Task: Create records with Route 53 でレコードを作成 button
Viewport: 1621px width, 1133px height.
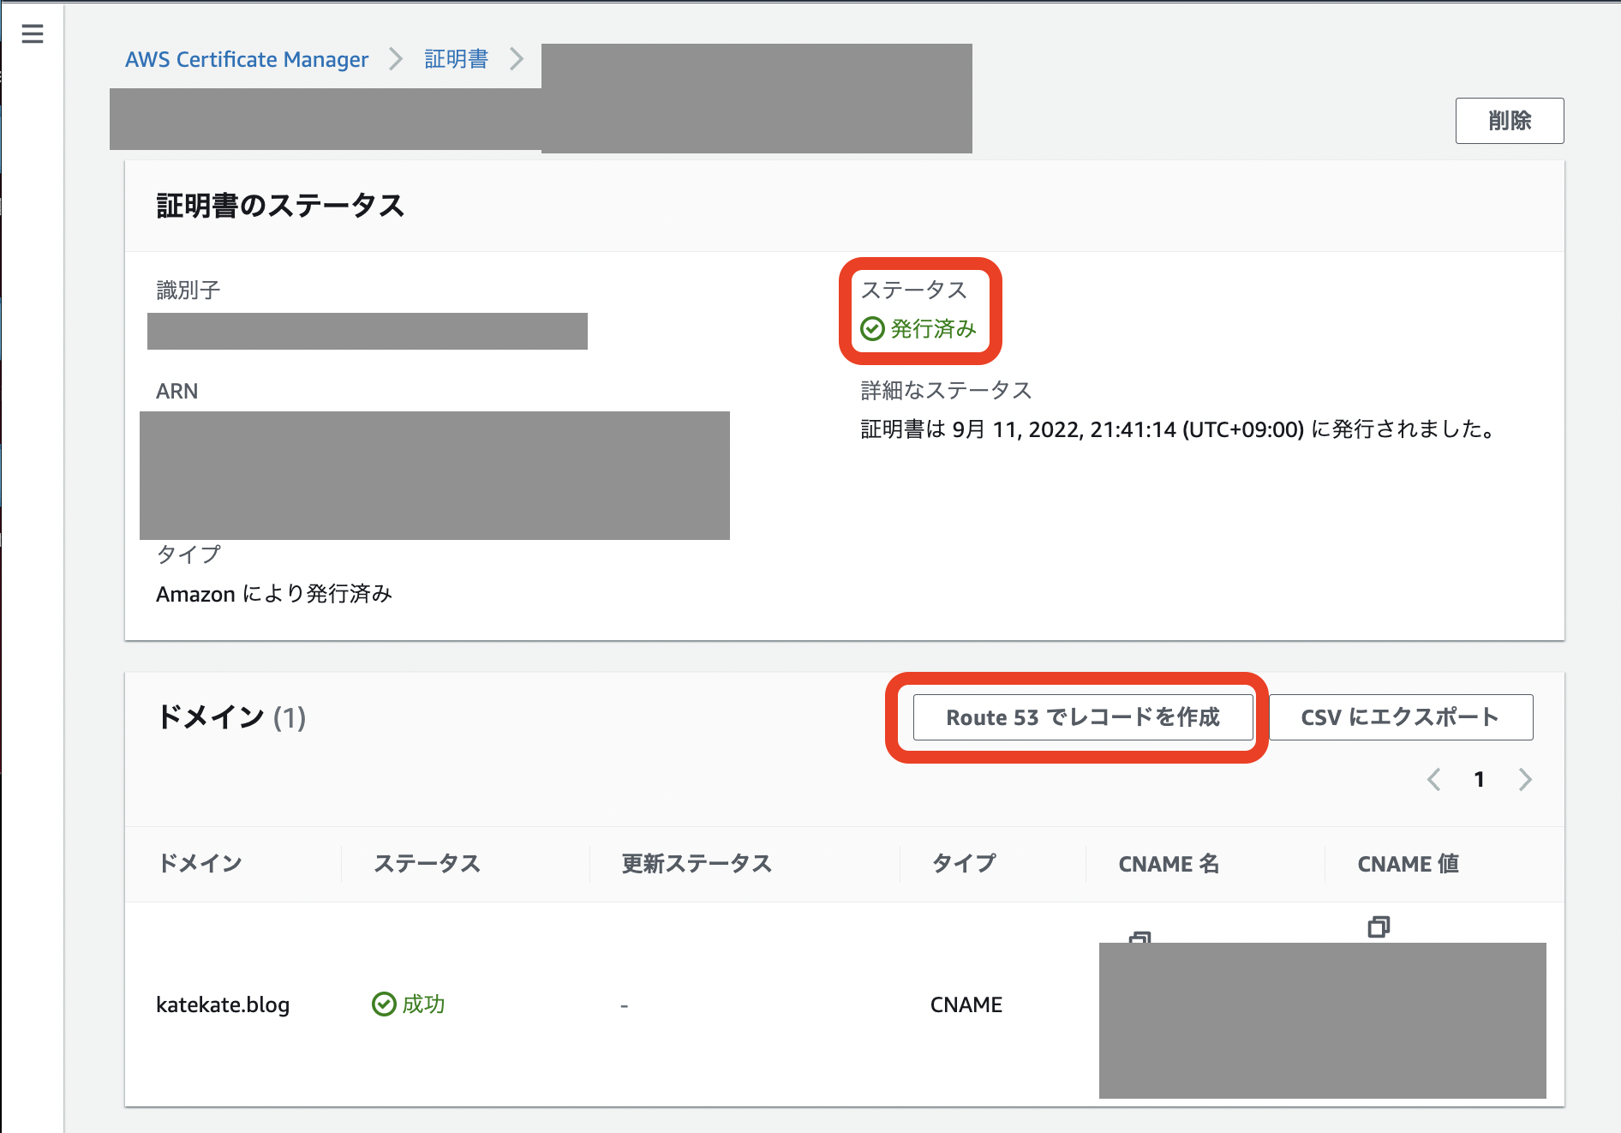Action: 1083,717
